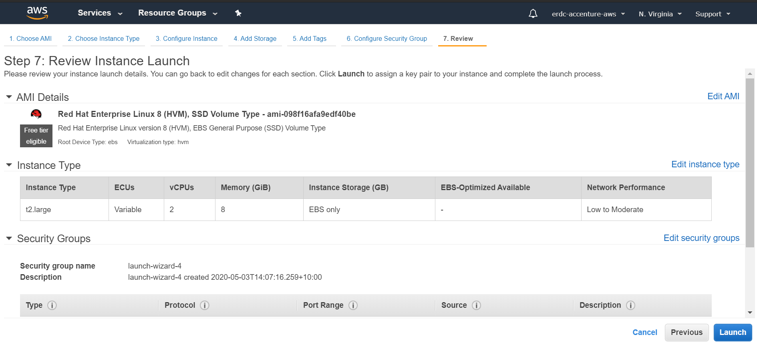Open the N. Virginia region selector
The width and height of the screenshot is (757, 347).
[x=660, y=14]
